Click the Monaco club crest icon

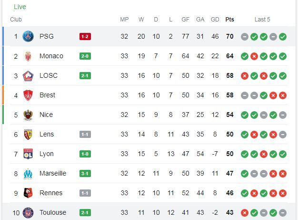[29, 56]
